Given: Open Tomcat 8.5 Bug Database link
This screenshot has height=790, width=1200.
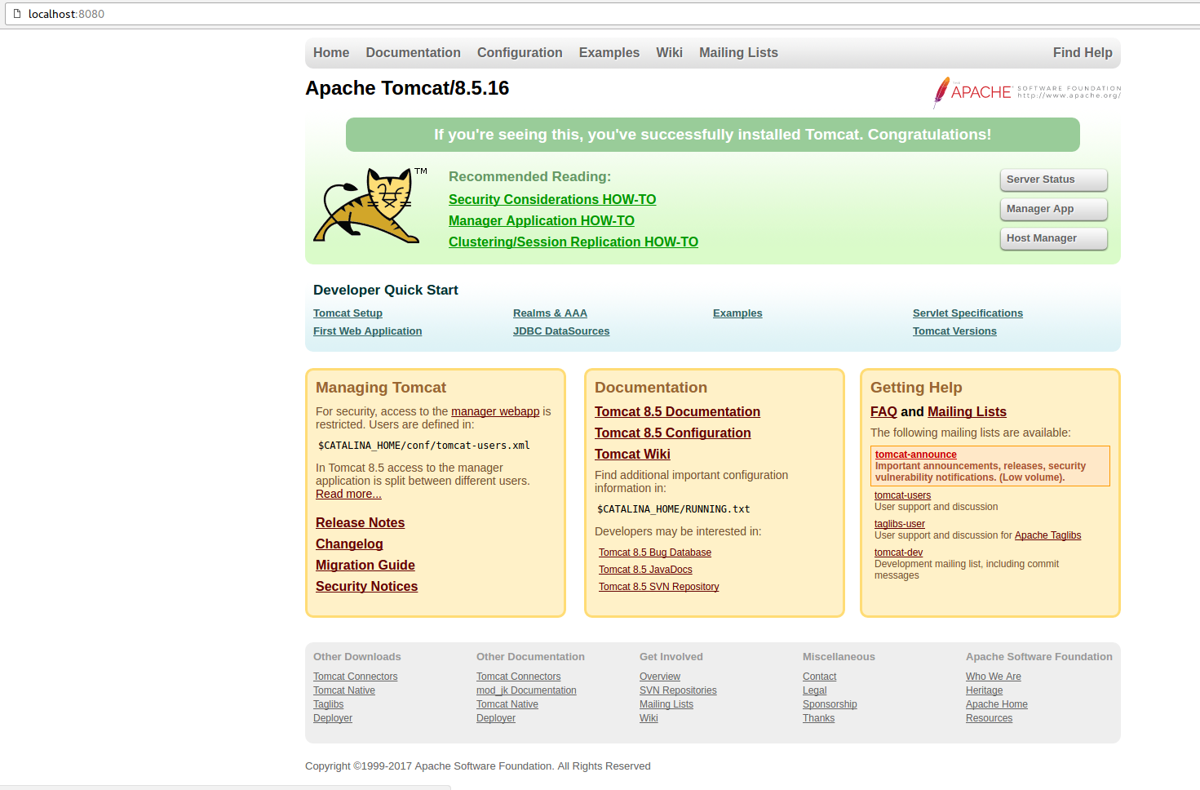Looking at the screenshot, I should [655, 553].
